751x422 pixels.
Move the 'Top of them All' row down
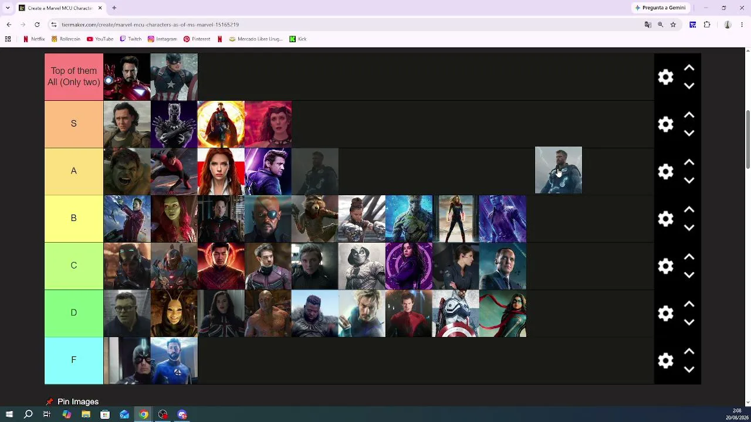[x=689, y=86]
